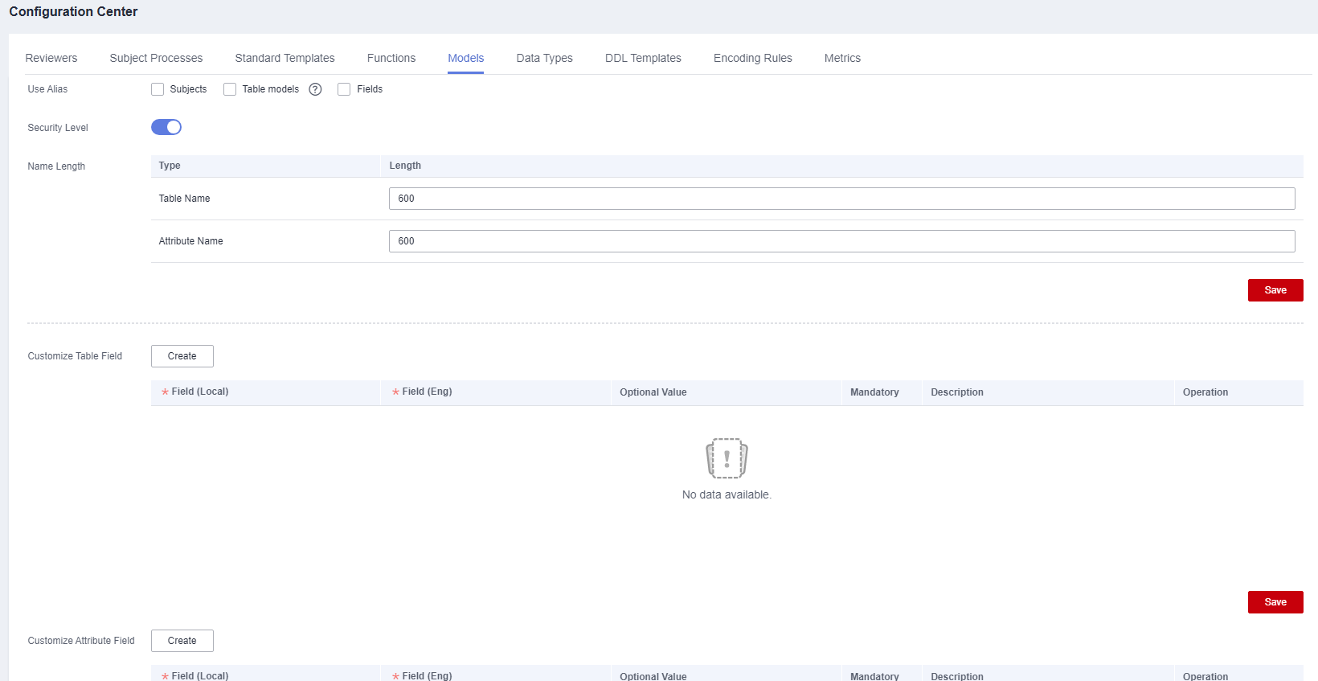Switch to the Reviewers tab
Screen dimensions: 1318x681
click(51, 58)
